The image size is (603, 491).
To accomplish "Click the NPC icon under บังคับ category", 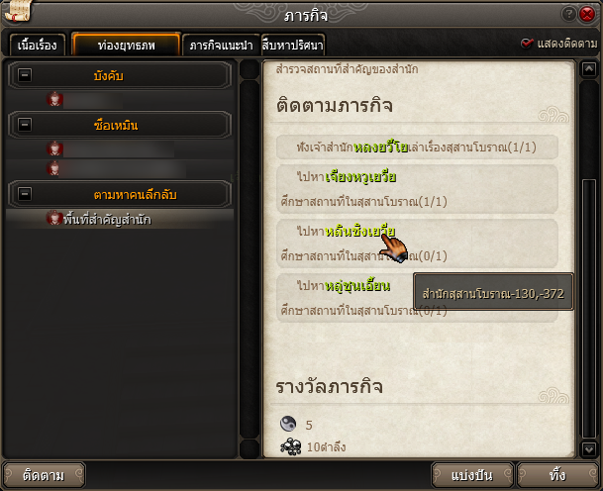I will [x=54, y=99].
